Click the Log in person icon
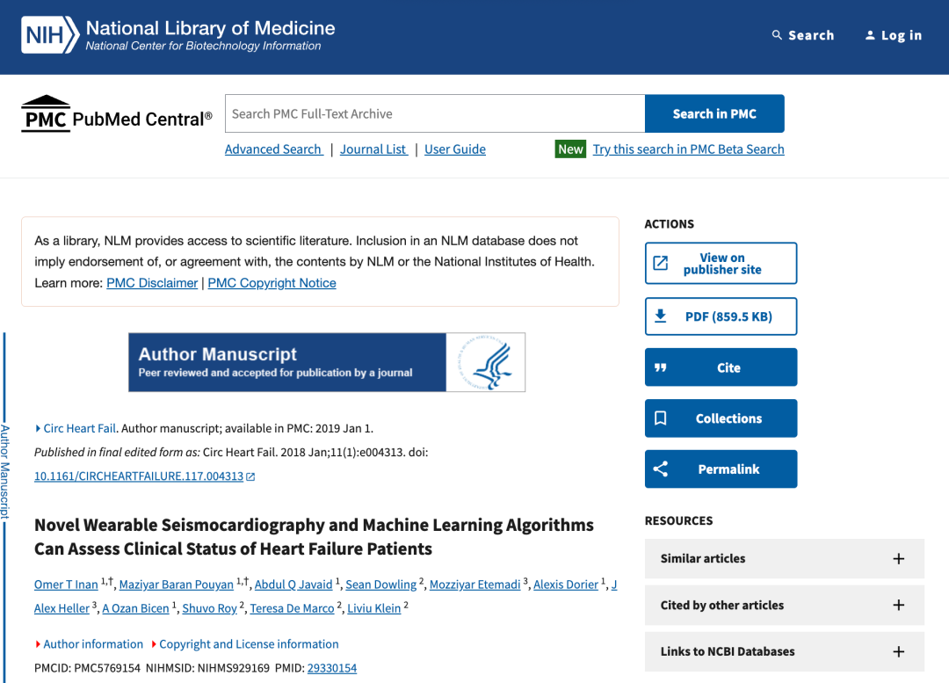Screen dimensions: 949x683 [870, 35]
